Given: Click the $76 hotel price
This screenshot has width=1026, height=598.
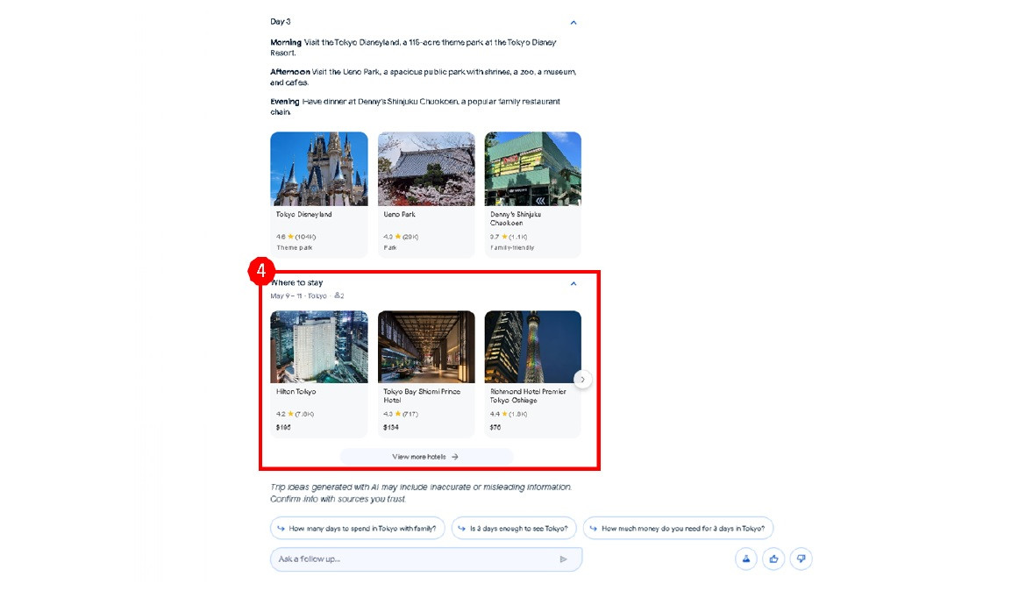Looking at the screenshot, I should pos(495,427).
